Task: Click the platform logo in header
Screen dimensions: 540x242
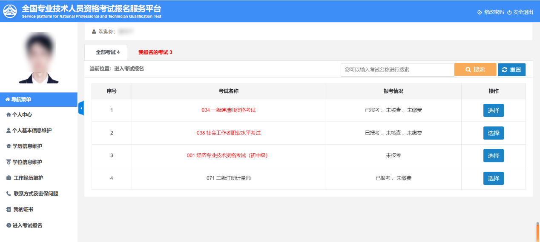Action: point(10,11)
